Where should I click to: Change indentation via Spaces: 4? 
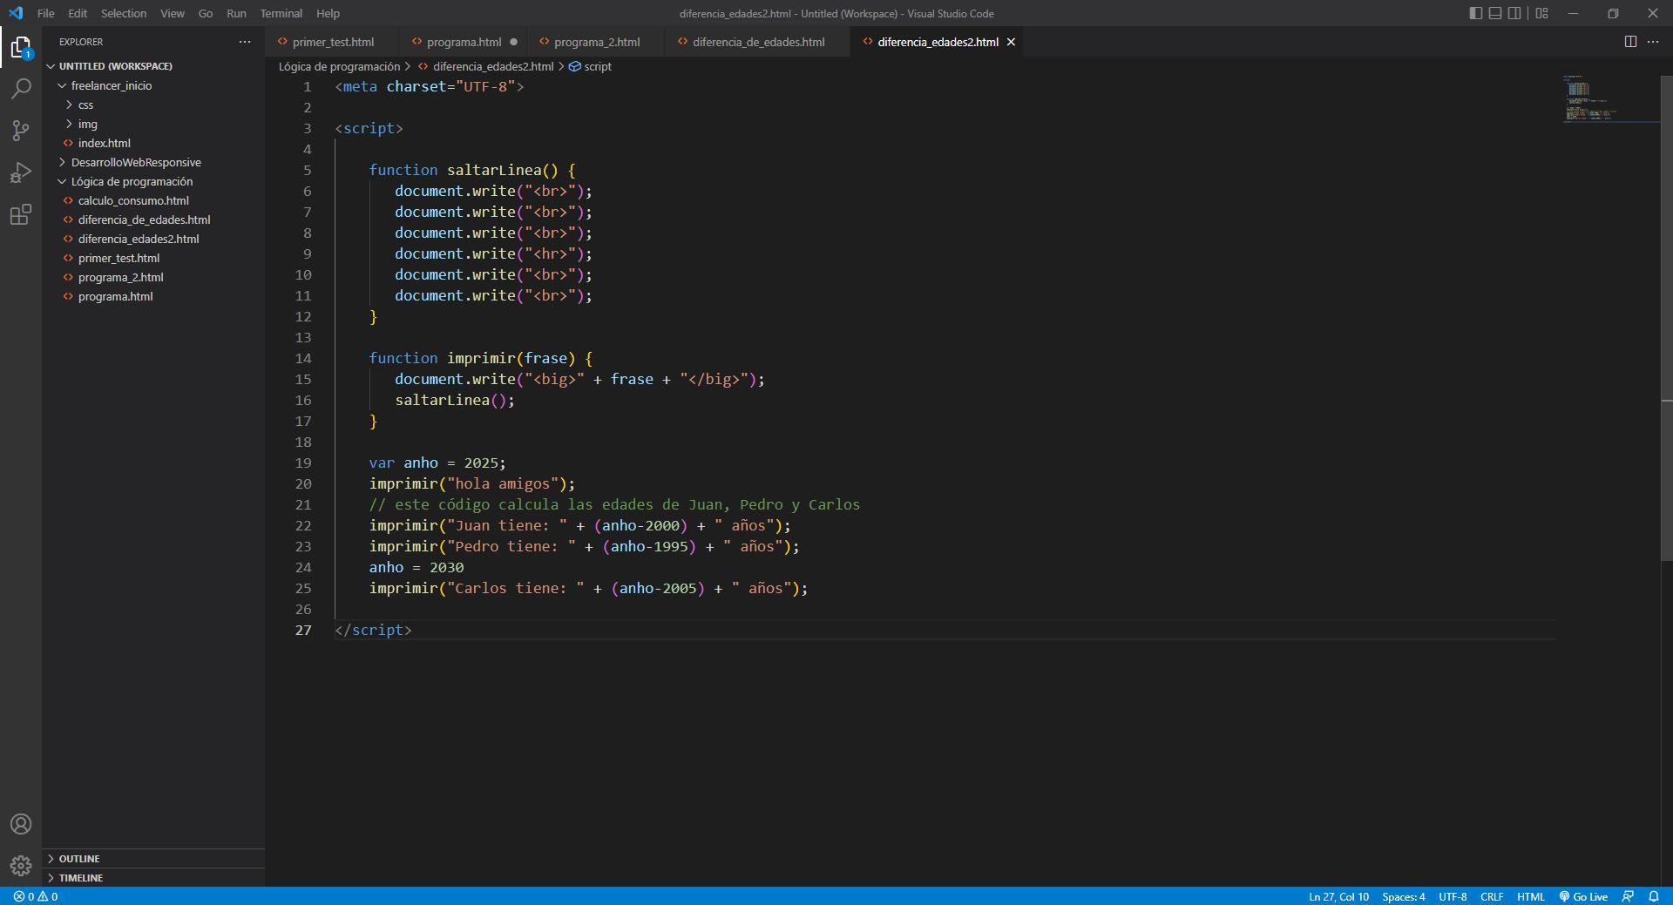coord(1403,896)
